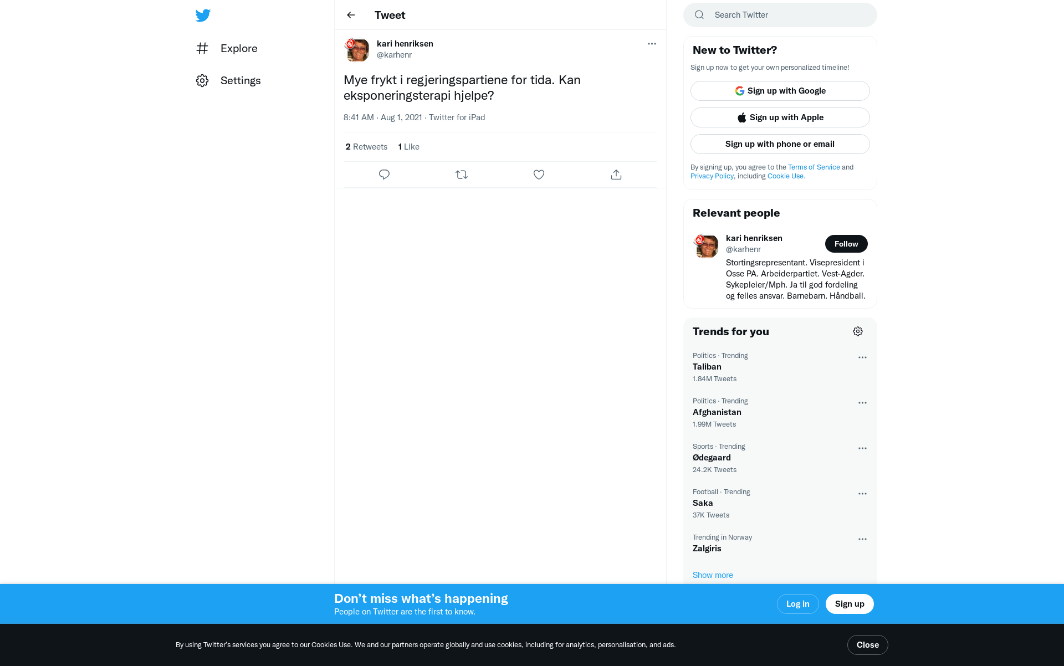The image size is (1064, 666).
Task: Follow kari henriksen
Action: point(846,244)
